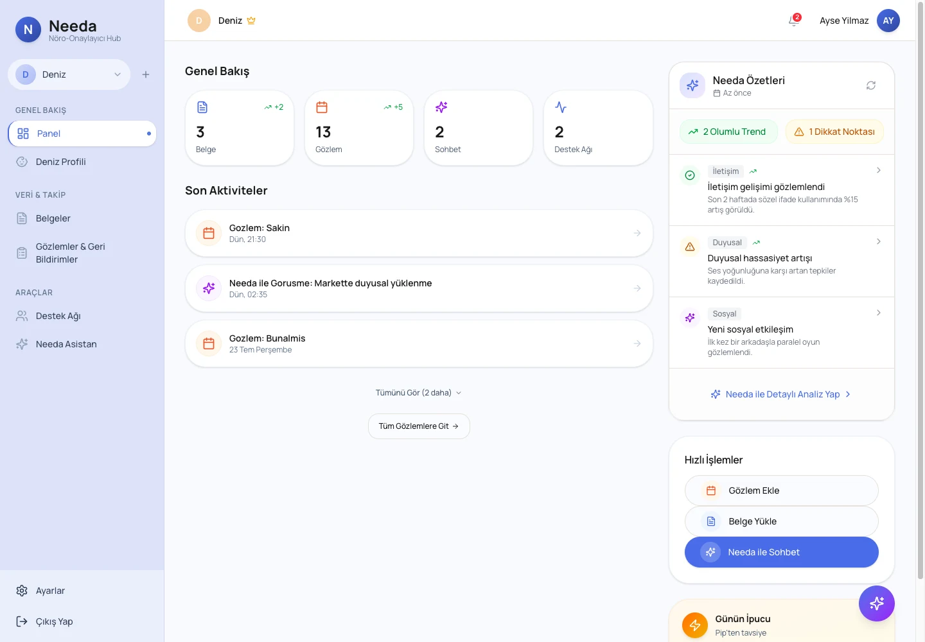Click the Destek Ağı pulse icon
The height and width of the screenshot is (642, 925).
click(561, 107)
